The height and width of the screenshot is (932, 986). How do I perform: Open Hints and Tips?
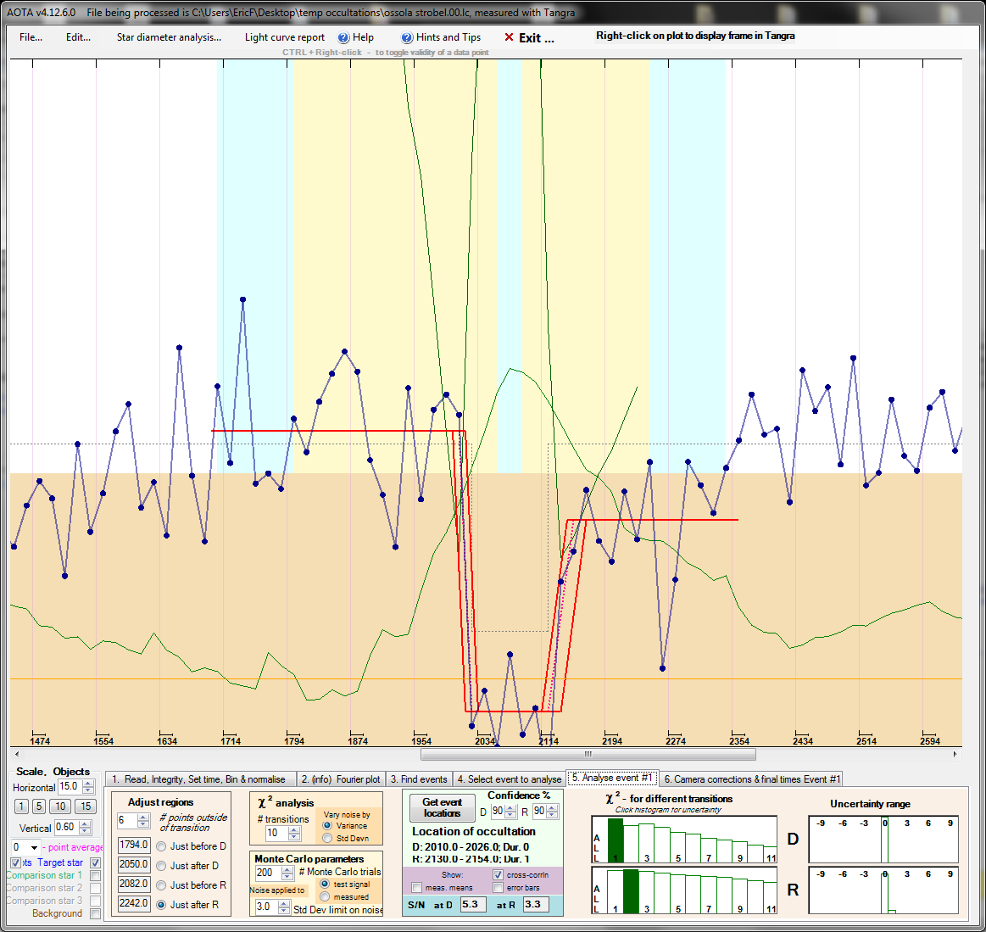click(448, 37)
